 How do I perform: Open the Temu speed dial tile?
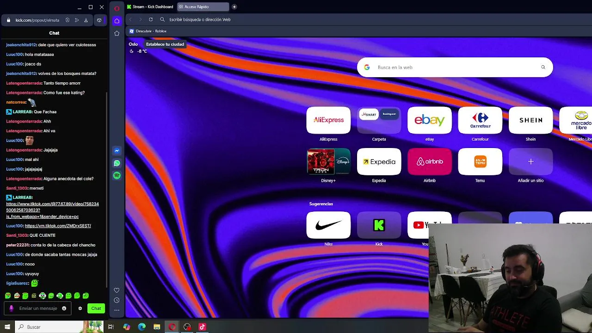click(480, 161)
